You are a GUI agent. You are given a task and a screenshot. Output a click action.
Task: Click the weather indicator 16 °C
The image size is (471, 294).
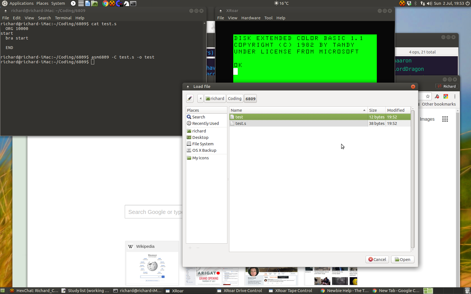(x=281, y=3)
